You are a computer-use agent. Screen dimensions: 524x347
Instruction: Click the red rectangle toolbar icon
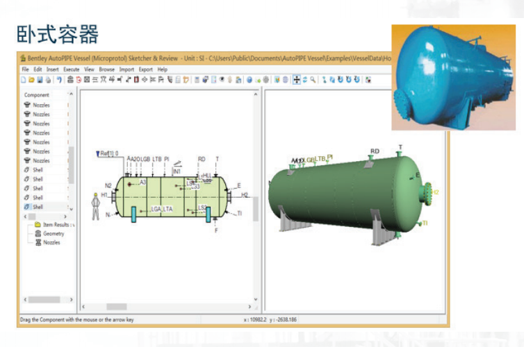(x=136, y=80)
